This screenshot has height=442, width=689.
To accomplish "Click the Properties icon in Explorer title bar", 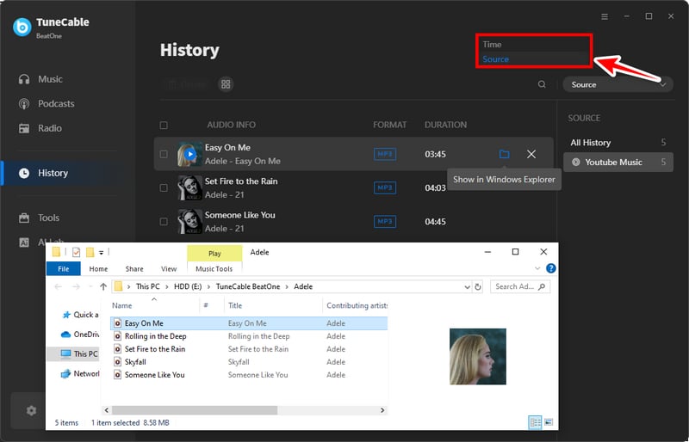I will 76,252.
